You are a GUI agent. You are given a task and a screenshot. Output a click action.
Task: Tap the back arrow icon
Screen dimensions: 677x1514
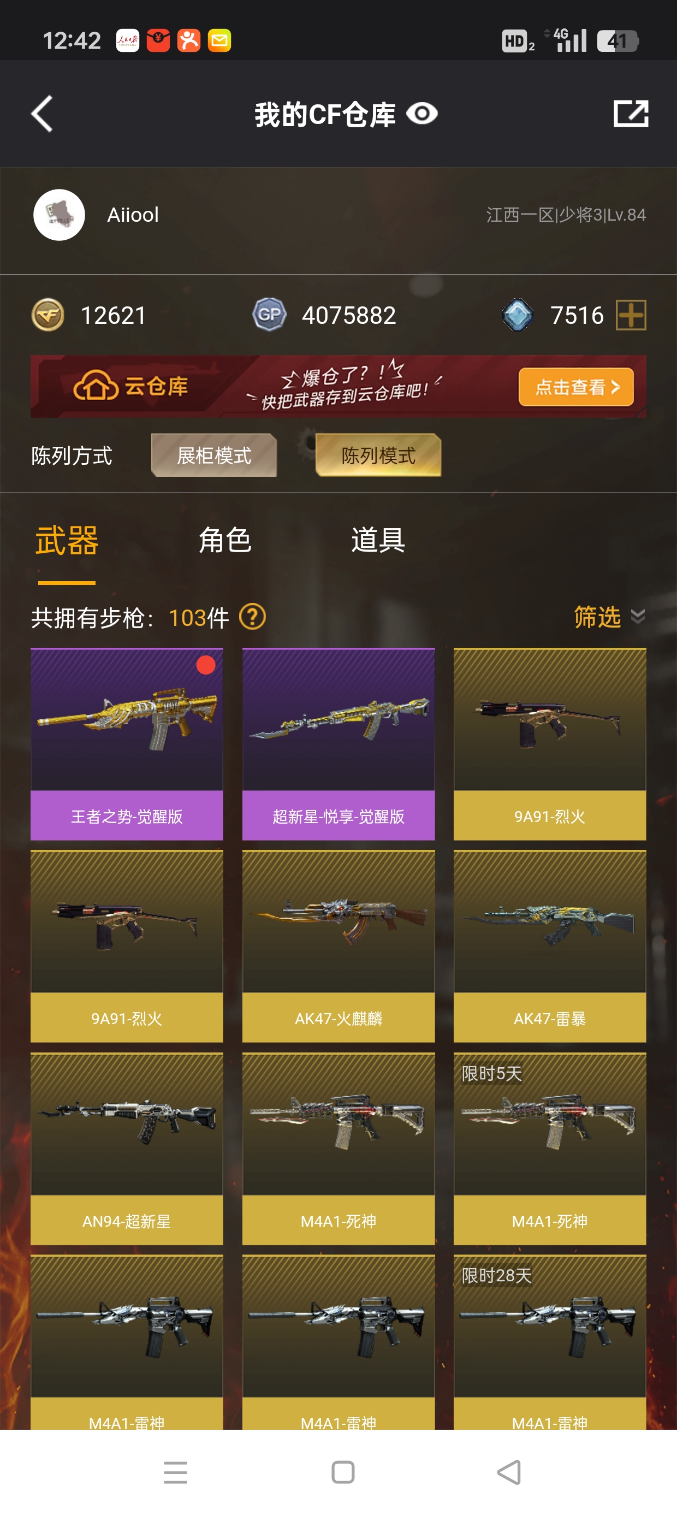(41, 114)
